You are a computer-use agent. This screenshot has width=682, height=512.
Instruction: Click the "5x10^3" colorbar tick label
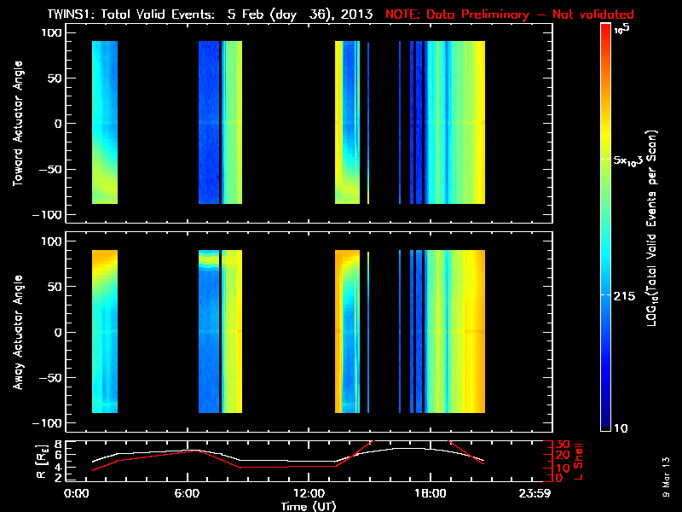point(627,160)
